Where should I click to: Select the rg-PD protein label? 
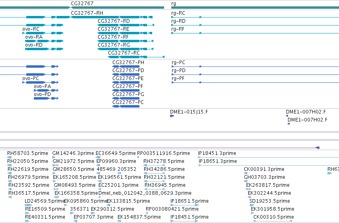click(x=178, y=70)
